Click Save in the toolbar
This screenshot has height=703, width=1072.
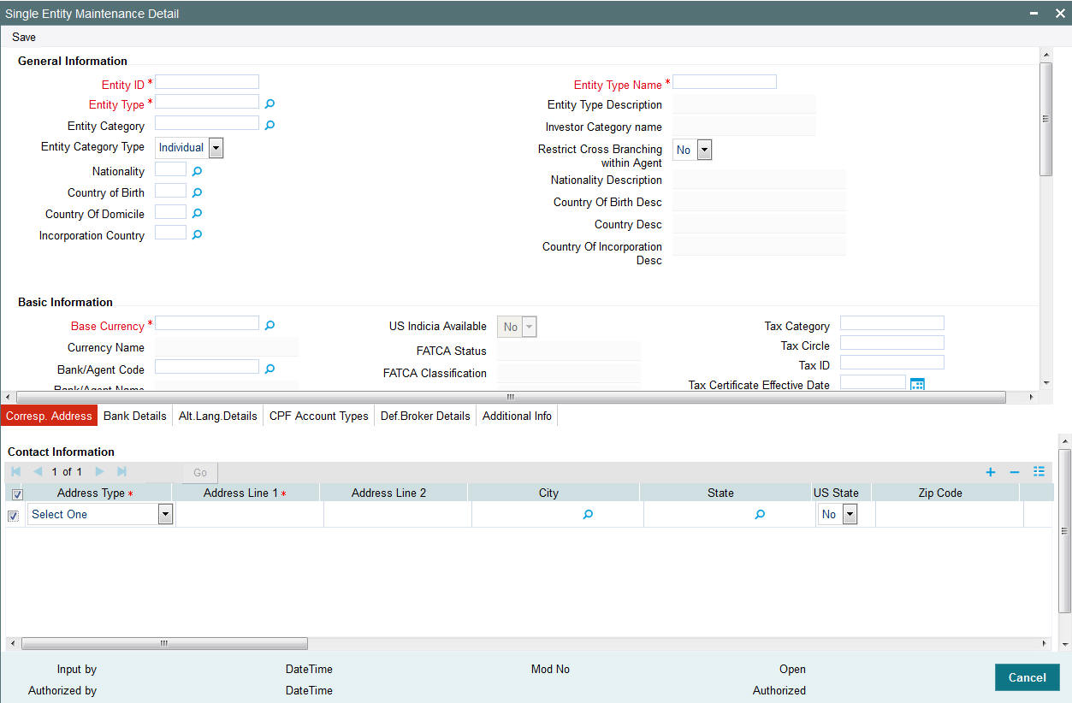coord(24,37)
